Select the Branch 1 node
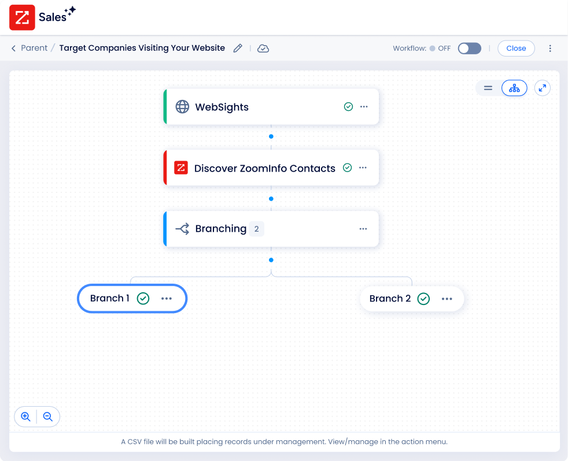The height and width of the screenshot is (461, 568). (132, 299)
